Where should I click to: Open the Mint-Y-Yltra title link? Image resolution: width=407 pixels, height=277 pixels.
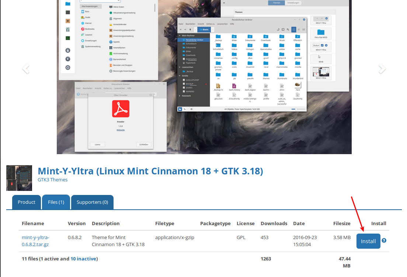[x=150, y=171]
